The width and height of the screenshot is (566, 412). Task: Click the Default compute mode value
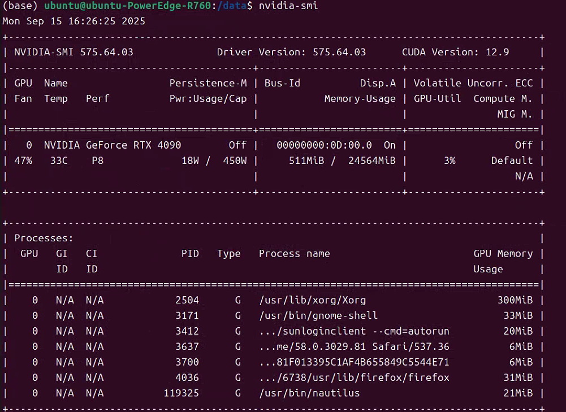512,161
